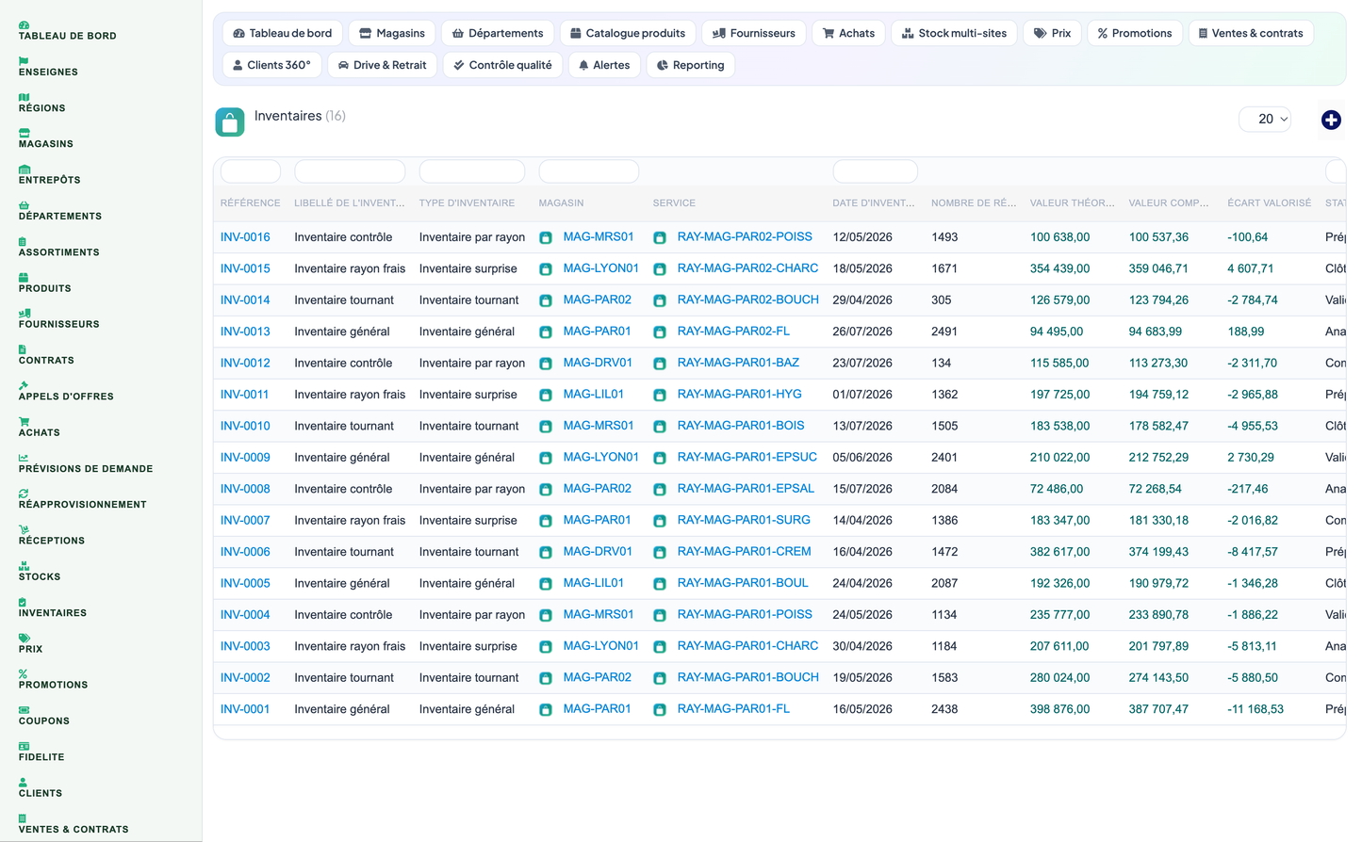Image resolution: width=1362 pixels, height=842 pixels.
Task: Click the Entrepôts warehouse icon in sidebar
Action: (x=24, y=170)
